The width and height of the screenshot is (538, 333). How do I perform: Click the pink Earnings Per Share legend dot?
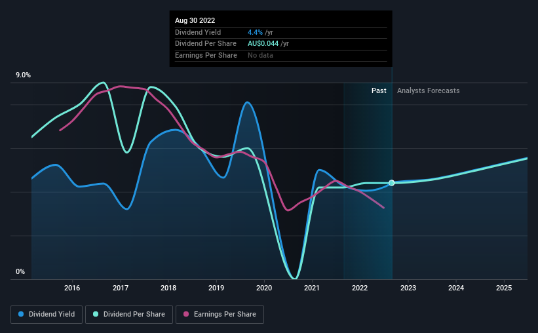coord(186,314)
